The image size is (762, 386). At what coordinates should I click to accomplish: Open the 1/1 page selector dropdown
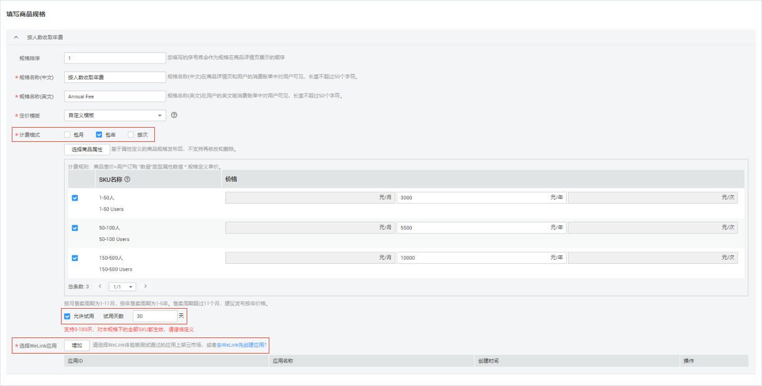pyautogui.click(x=123, y=287)
